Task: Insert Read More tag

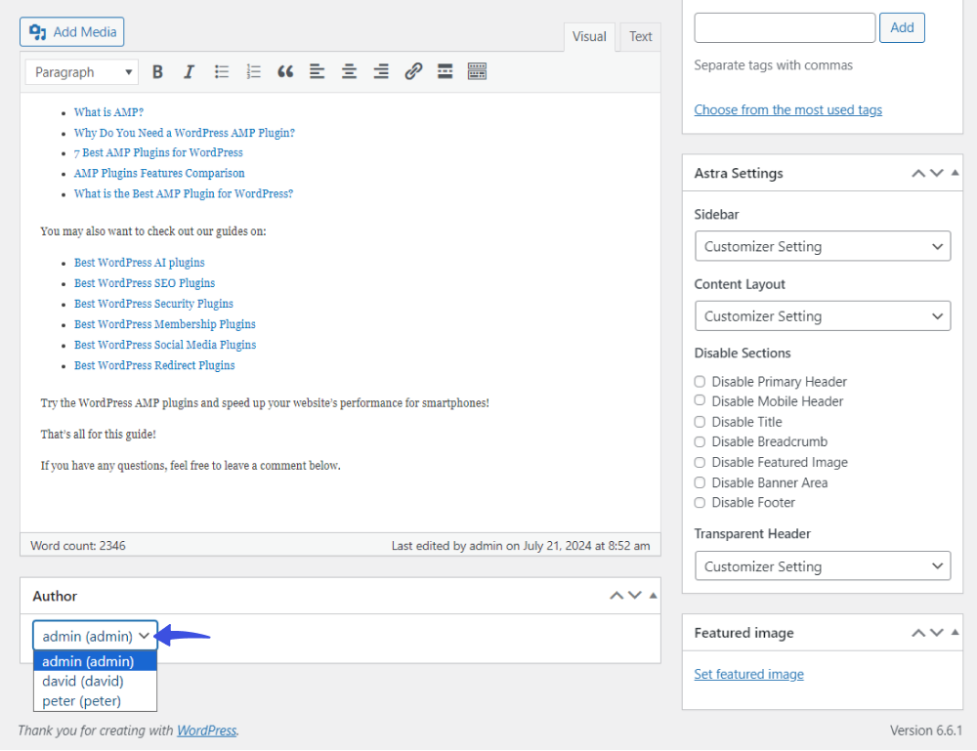Action: coord(445,72)
